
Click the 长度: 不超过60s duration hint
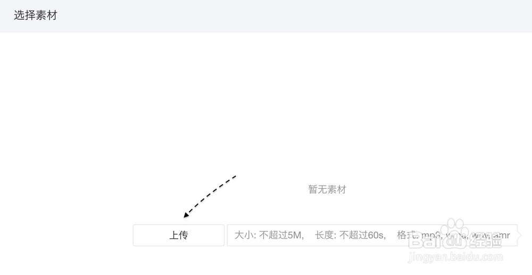click(x=351, y=235)
